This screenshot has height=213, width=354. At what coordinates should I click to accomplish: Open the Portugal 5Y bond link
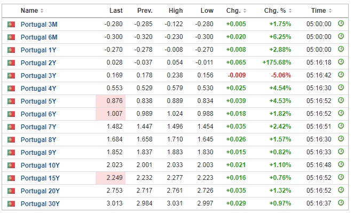38,101
